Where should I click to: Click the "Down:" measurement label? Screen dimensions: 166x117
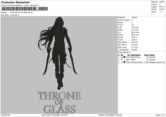[x=121, y=35]
